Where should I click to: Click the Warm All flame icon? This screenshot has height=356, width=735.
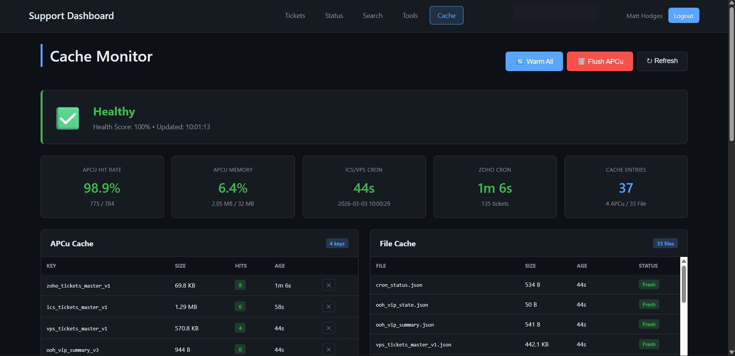click(x=520, y=61)
